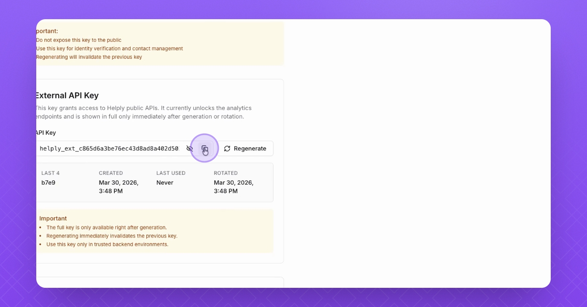Click 'Regenerating immediately invalidates the previous key' bullet

(x=112, y=236)
